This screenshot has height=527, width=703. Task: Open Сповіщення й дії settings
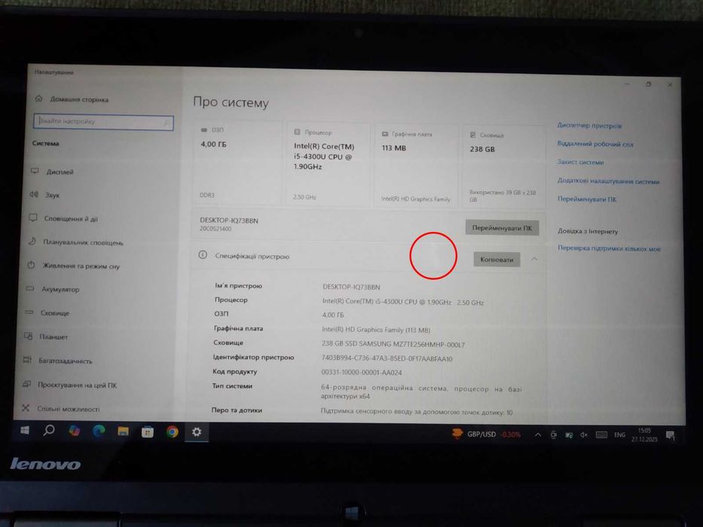tap(63, 218)
